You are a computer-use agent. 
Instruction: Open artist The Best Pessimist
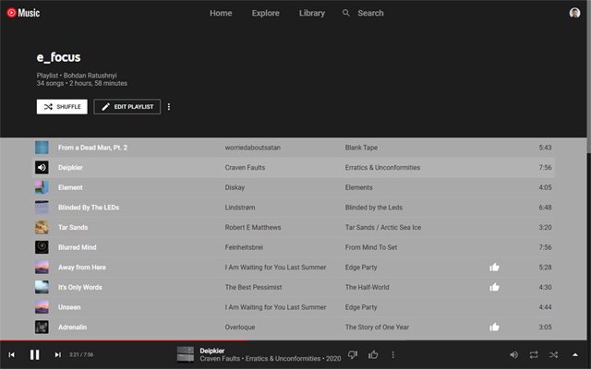[254, 287]
